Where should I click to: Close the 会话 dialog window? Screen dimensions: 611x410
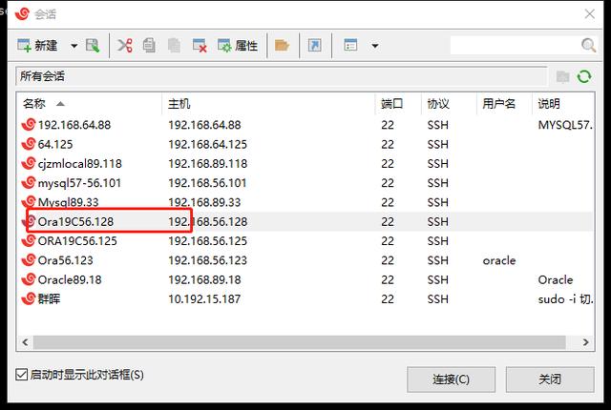click(x=590, y=14)
